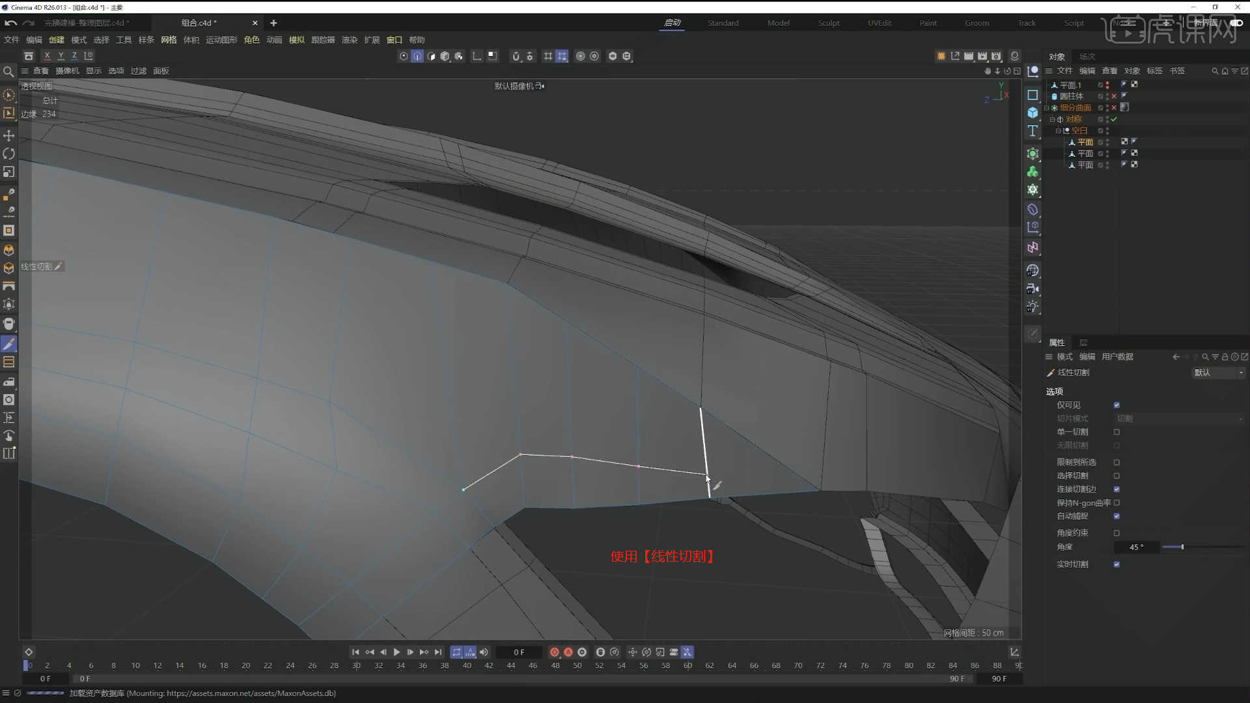
Task: Click the Undo arrow icon
Action: pyautogui.click(x=10, y=23)
